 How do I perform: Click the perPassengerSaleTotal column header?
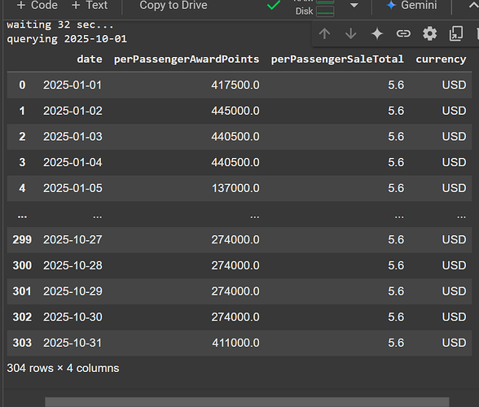(337, 59)
